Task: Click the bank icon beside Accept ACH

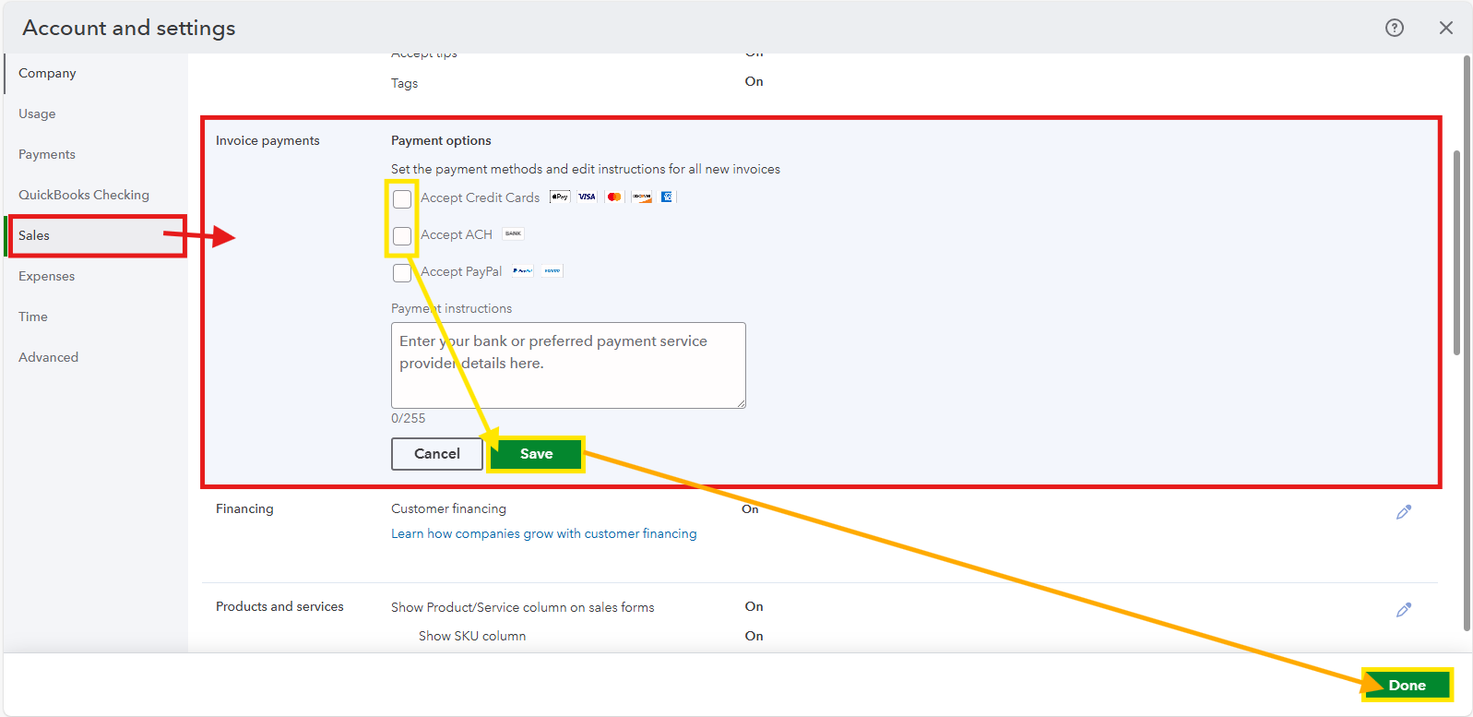Action: coord(514,233)
